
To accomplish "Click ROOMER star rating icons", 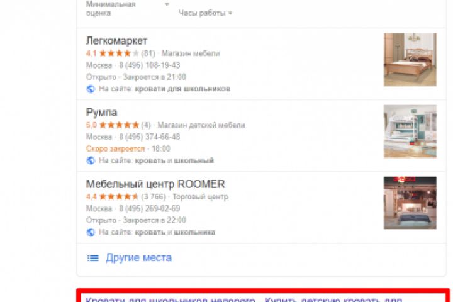I will click(x=119, y=197).
